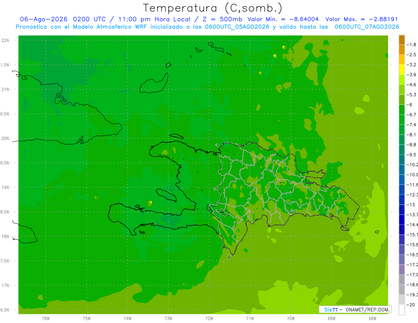Click the 18N latitude axis label
Image resolution: width=418 pixels, height=323 pixels.
click(x=6, y=237)
